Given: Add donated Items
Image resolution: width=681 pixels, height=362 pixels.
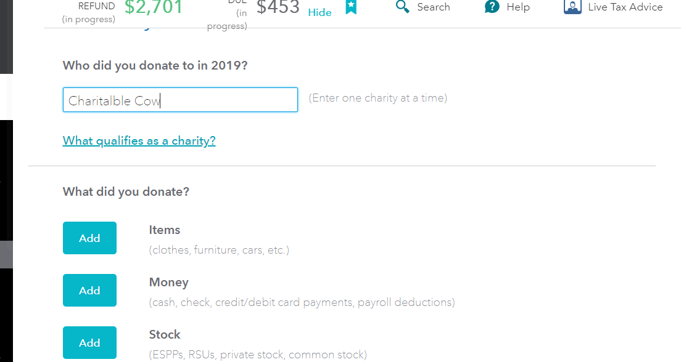Looking at the screenshot, I should tap(89, 238).
